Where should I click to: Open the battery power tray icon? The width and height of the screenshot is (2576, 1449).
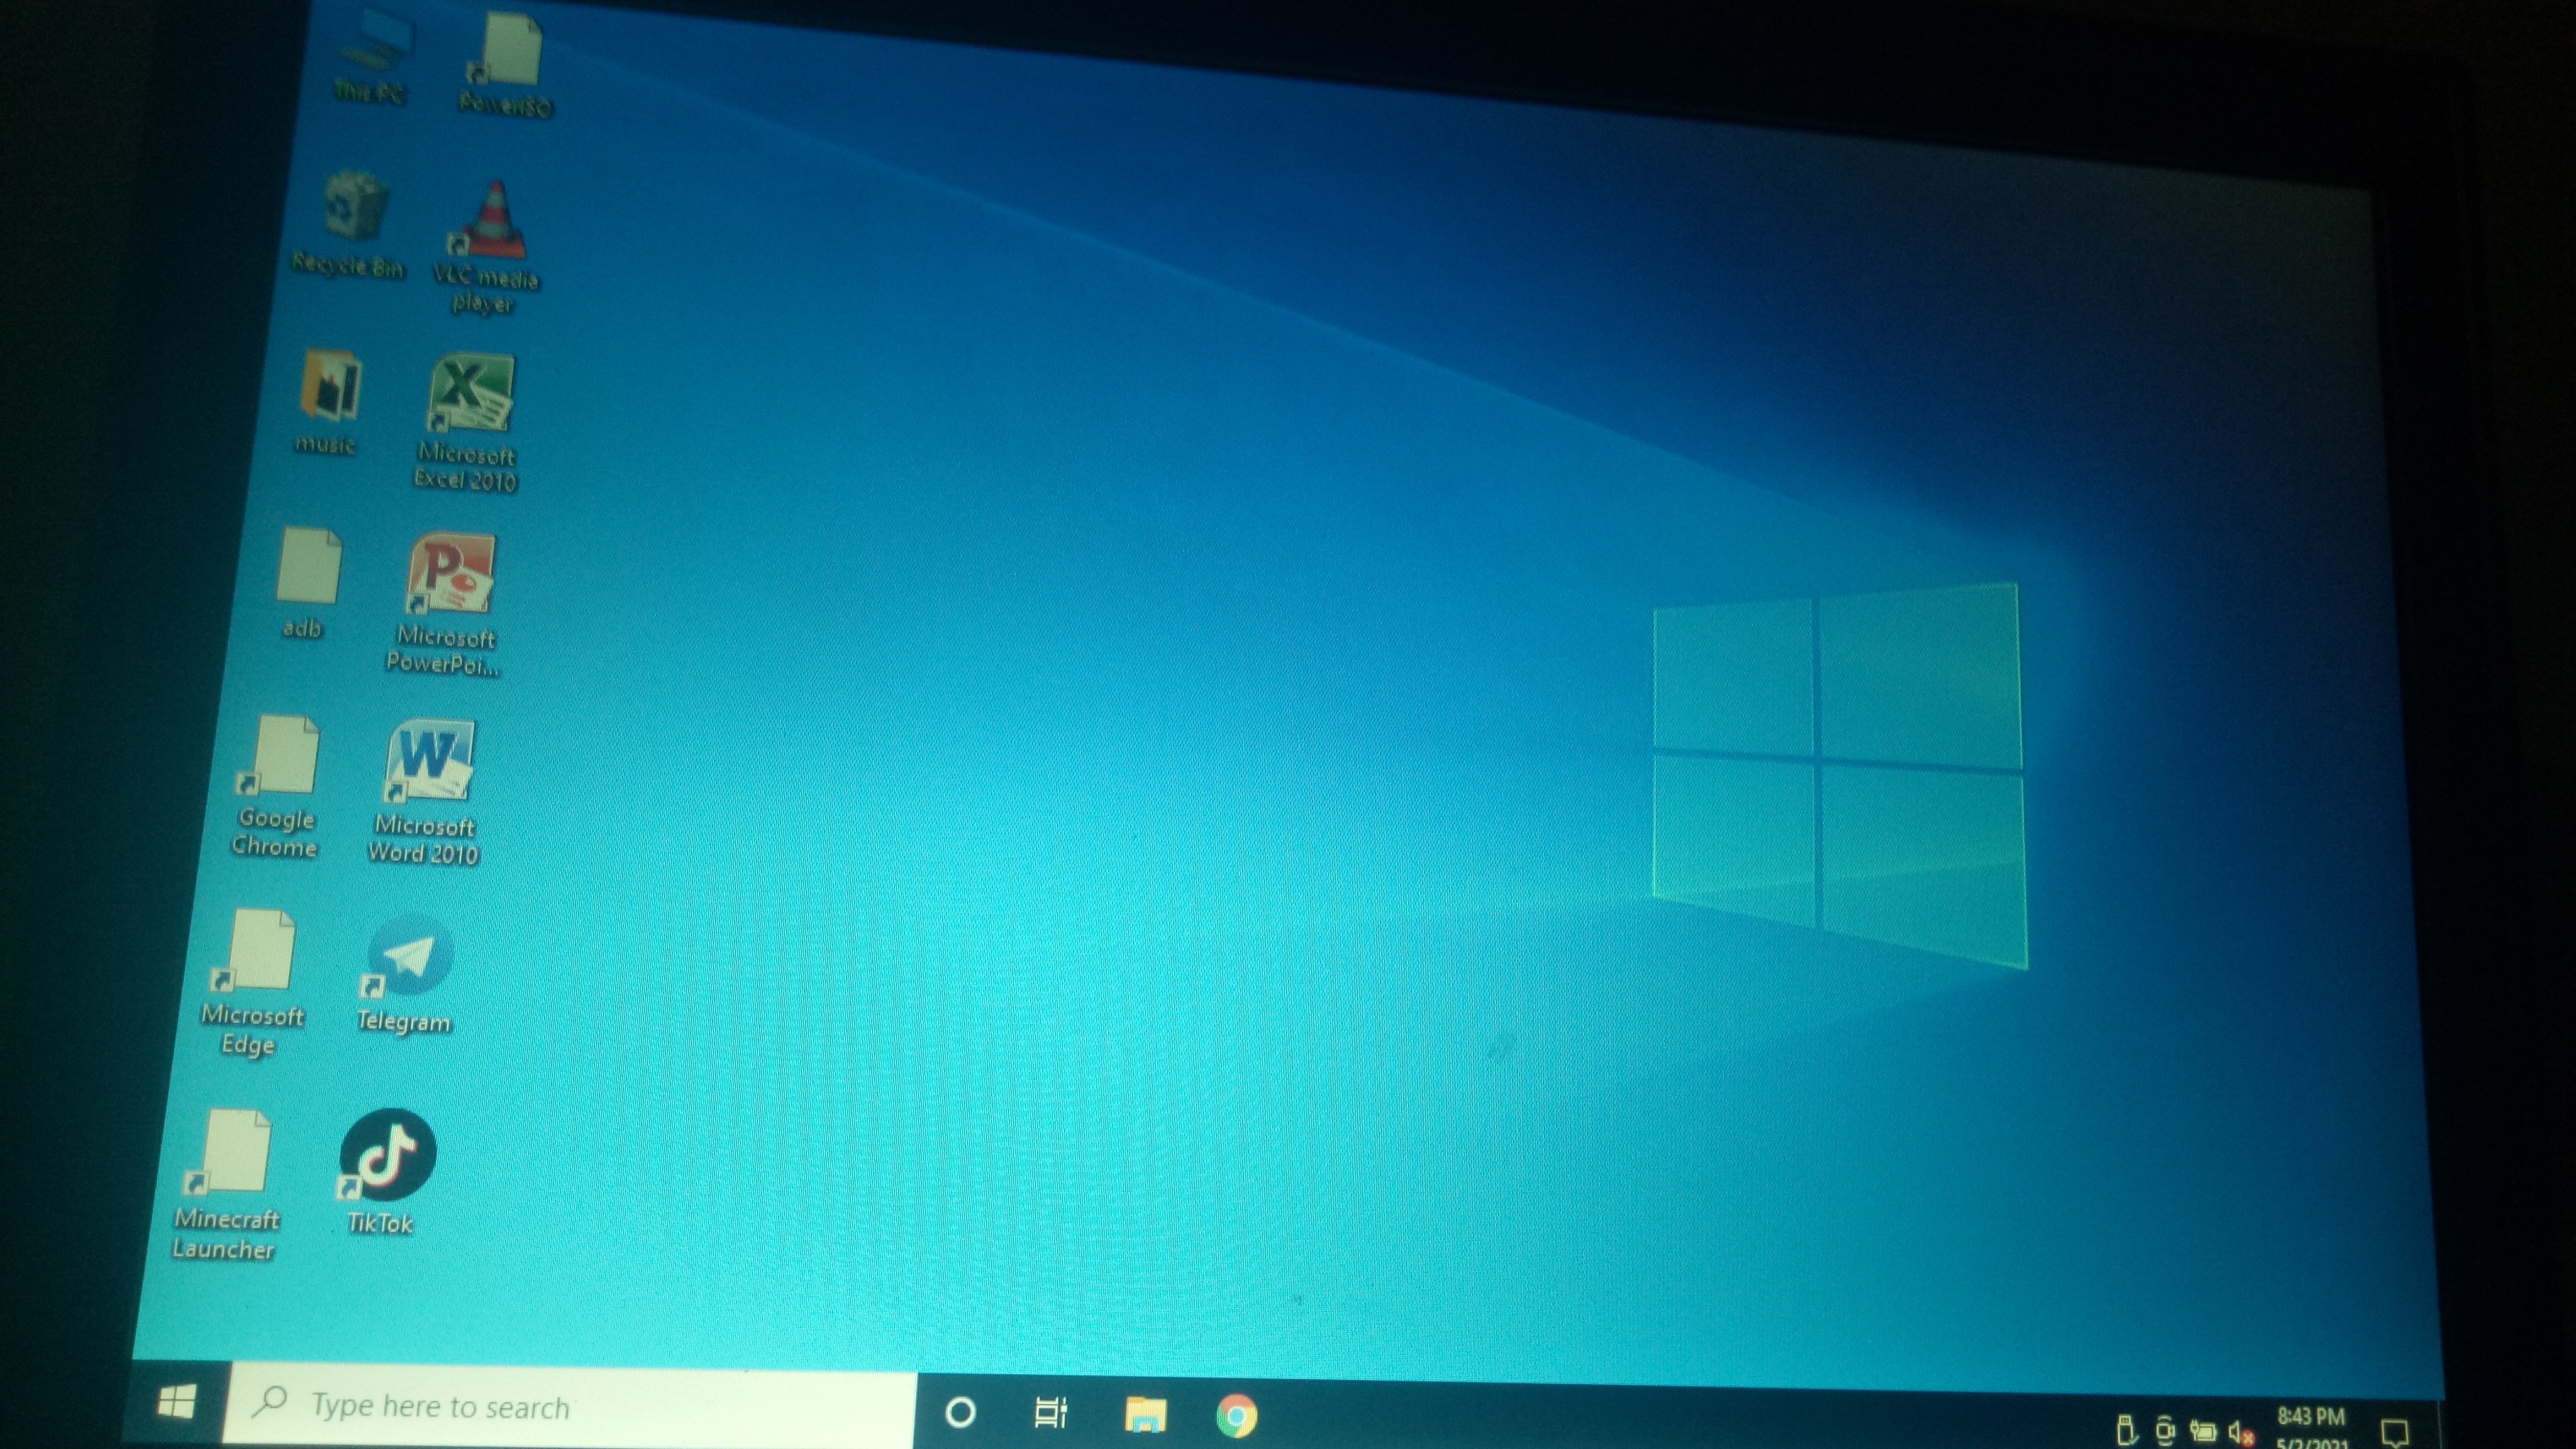click(x=2203, y=1431)
